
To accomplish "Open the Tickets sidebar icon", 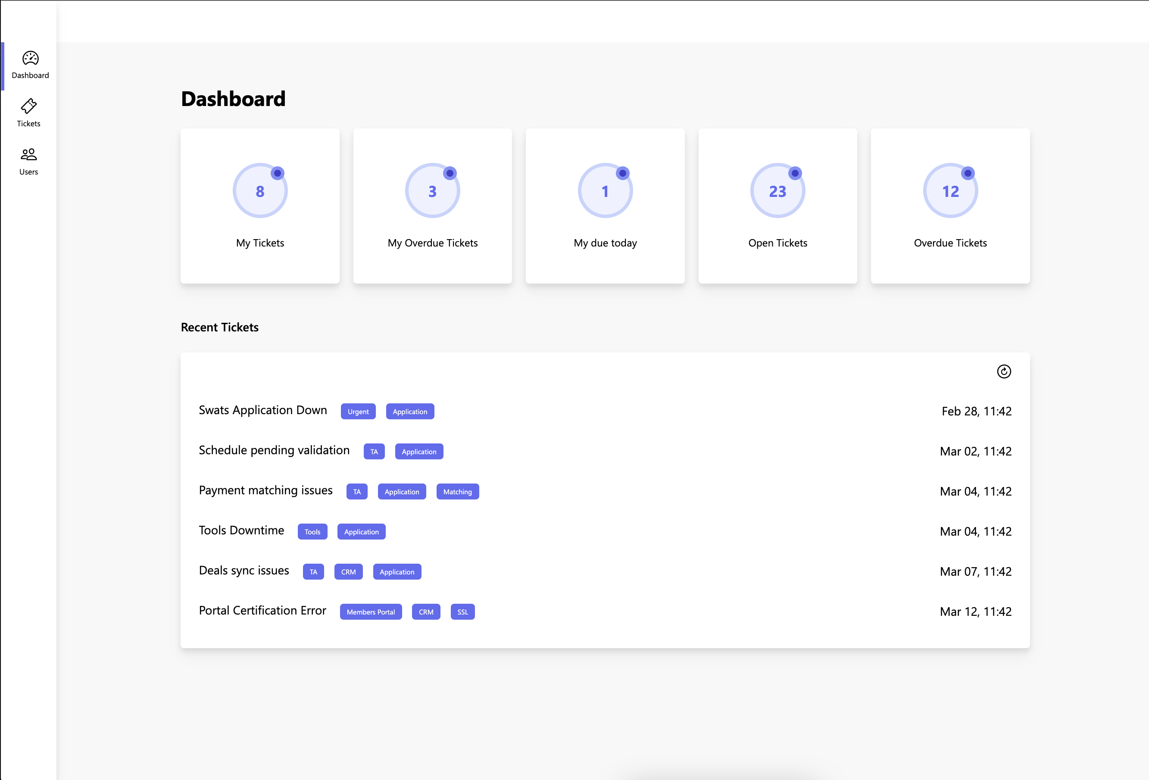I will point(29,106).
